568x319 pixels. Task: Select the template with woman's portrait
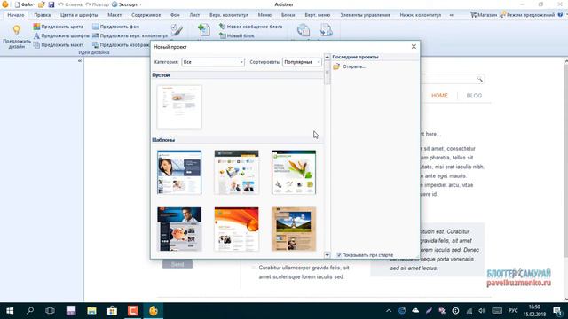click(x=179, y=173)
